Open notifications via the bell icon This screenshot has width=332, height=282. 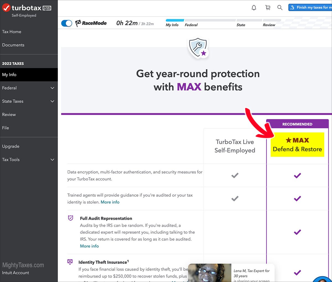[x=254, y=7]
